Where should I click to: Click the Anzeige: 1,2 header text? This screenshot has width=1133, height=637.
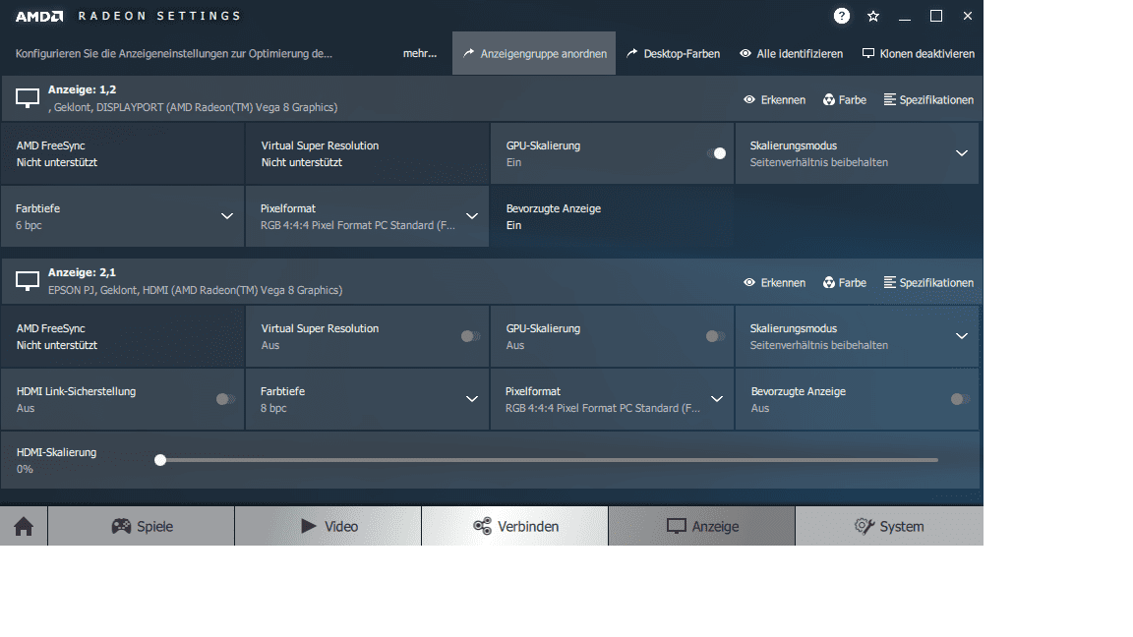click(82, 89)
